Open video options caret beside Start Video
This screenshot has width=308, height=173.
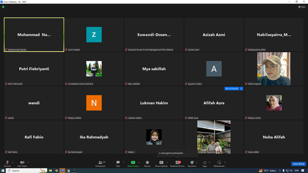pos(28,162)
